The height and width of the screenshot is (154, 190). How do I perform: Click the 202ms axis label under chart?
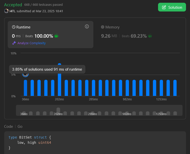(x=59, y=99)
